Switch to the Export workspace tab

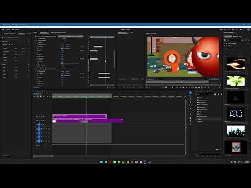click(x=17, y=30)
